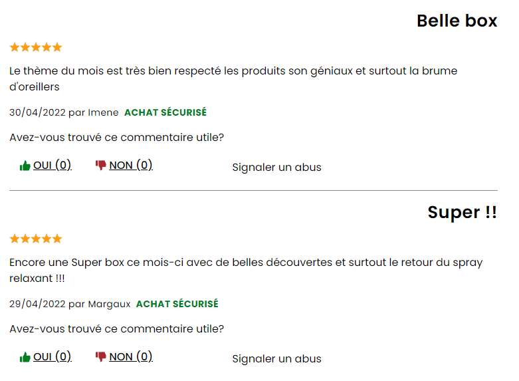Image resolution: width=519 pixels, height=381 pixels.
Task: Vote OUI (0) on Belle box review
Action: point(52,165)
